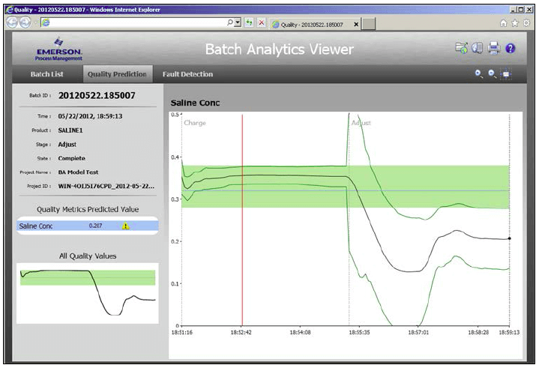The image size is (539, 368).
Task: Select the Quality Prediction tab
Action: click(x=116, y=74)
